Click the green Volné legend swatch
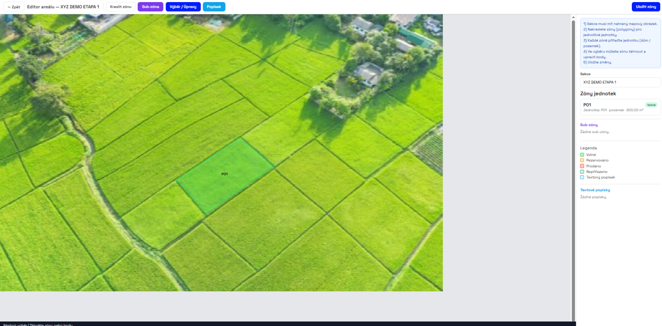Screen dimensions: 662x326 (582, 155)
